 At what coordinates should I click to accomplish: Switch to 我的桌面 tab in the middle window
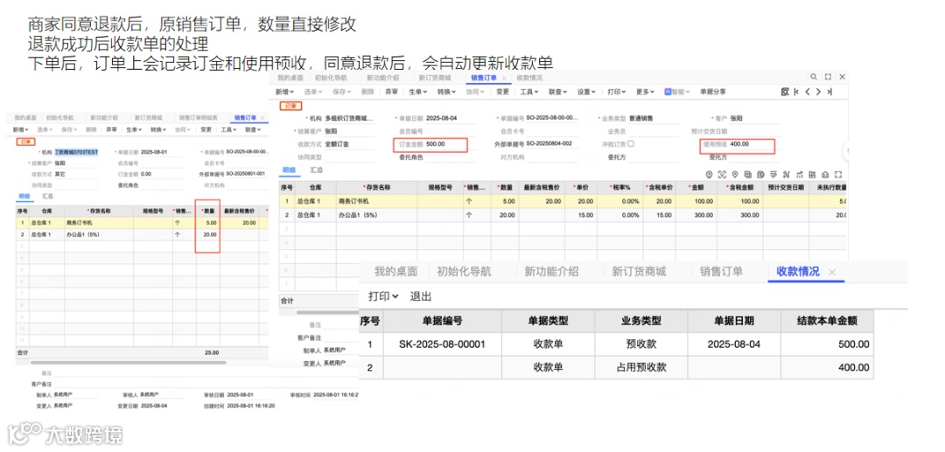tap(290, 78)
